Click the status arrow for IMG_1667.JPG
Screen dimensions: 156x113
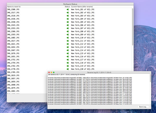coord(67,50)
